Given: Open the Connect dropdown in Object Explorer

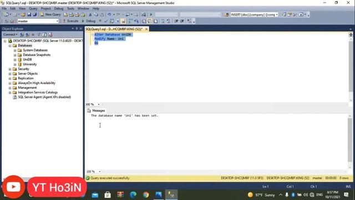Looking at the screenshot, I should point(10,34).
